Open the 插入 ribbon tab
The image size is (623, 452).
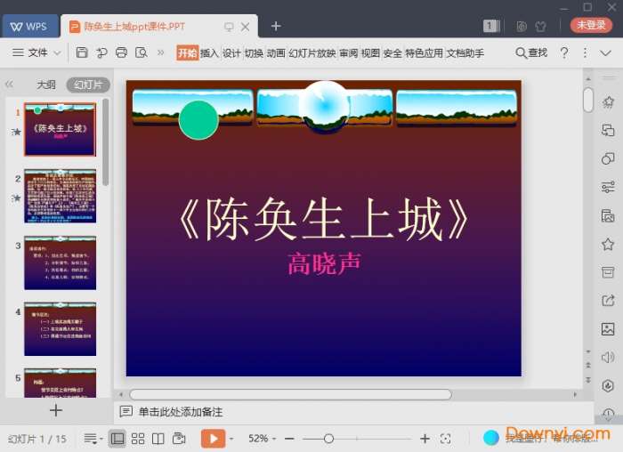(209, 53)
